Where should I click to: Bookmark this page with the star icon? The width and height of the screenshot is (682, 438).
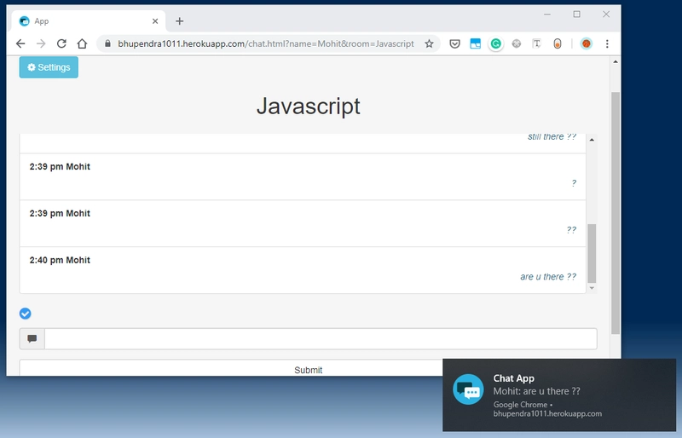pos(430,43)
